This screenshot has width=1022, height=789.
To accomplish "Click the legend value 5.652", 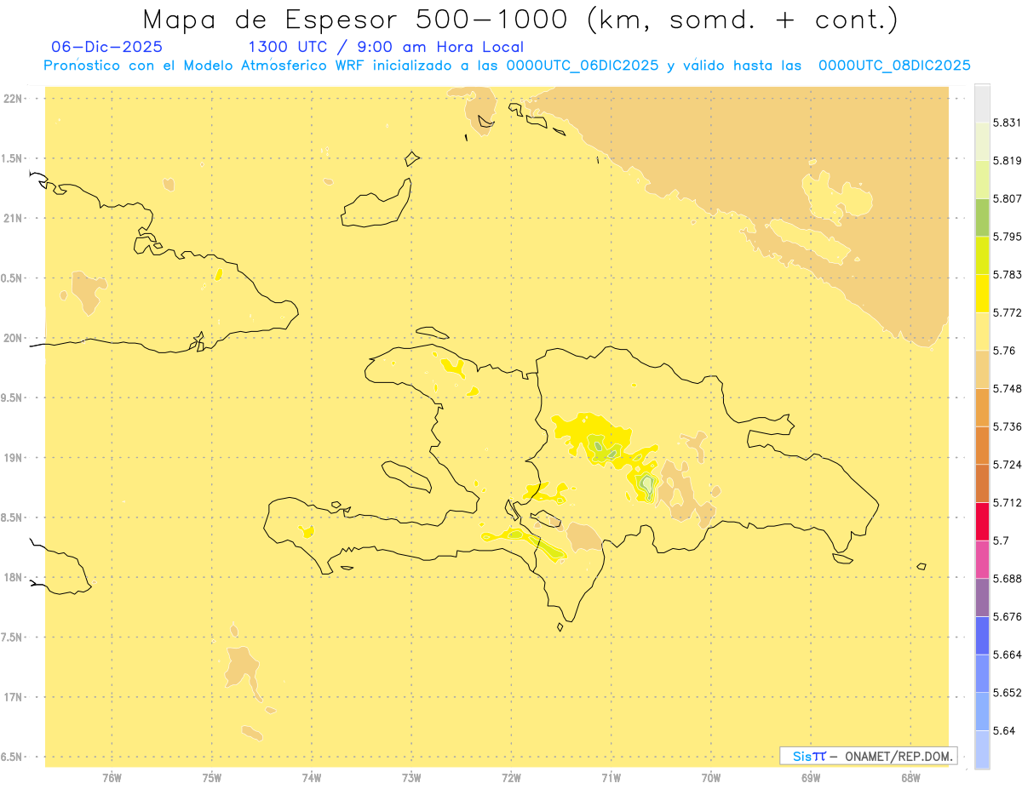I will (x=1008, y=693).
